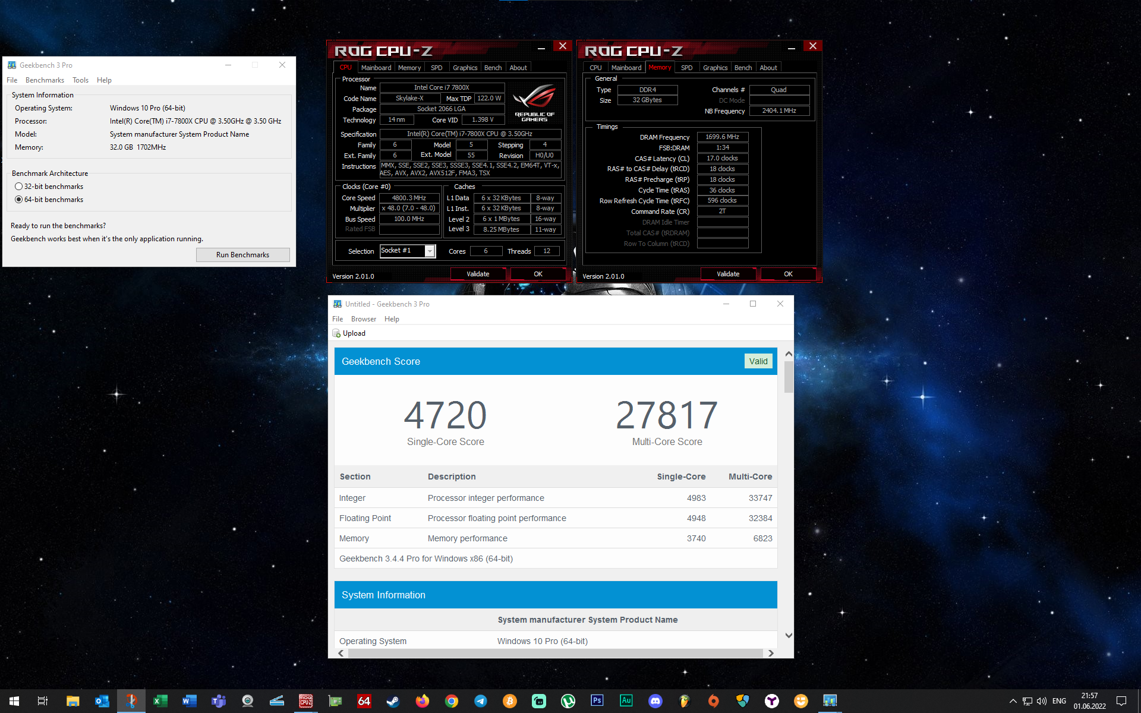Image resolution: width=1141 pixels, height=713 pixels.
Task: Open SPD tab in right CPU-Z
Action: tap(687, 68)
